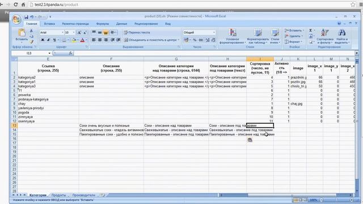Screen dimensions: 363x204
Task: Open Сортировка и фильтр menu
Action: pos(325,36)
